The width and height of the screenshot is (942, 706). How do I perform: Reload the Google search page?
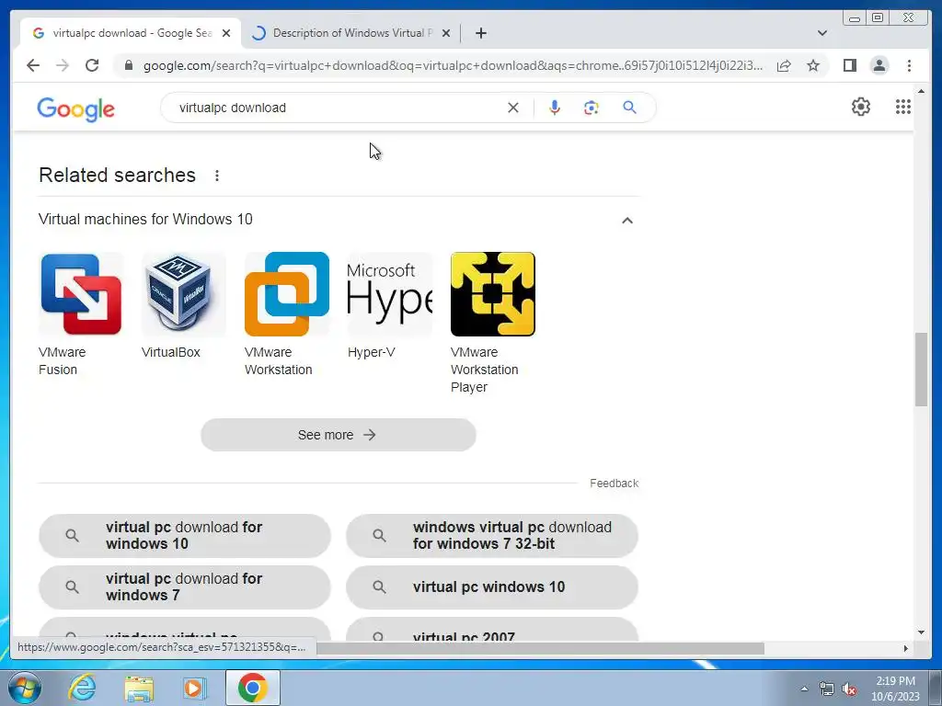click(92, 65)
